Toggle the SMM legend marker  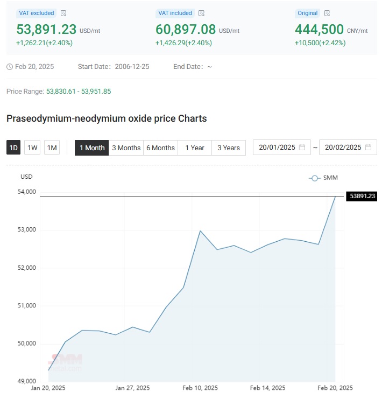coord(314,178)
